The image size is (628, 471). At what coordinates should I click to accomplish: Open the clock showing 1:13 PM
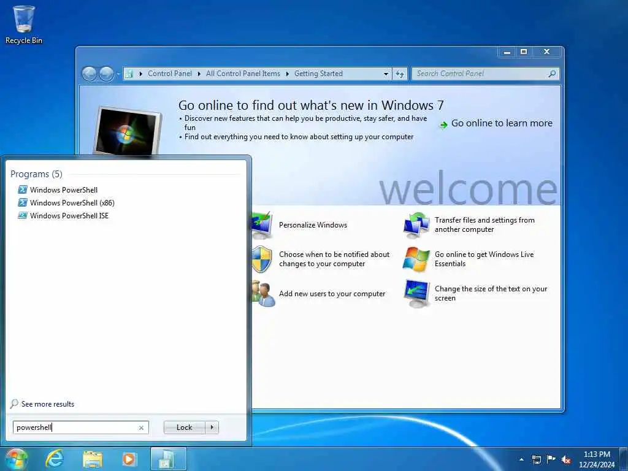tap(597, 459)
